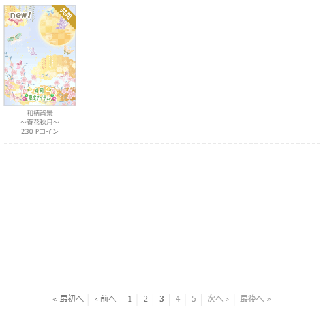Image resolution: width=323 pixels, height=310 pixels.
Task: Go to next page via 次へ
Action: tap(218, 299)
